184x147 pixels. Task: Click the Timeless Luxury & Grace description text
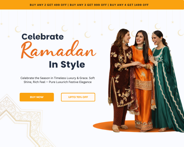(x=58, y=80)
